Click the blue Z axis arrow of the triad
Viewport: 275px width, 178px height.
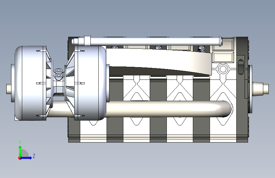tap(26, 158)
